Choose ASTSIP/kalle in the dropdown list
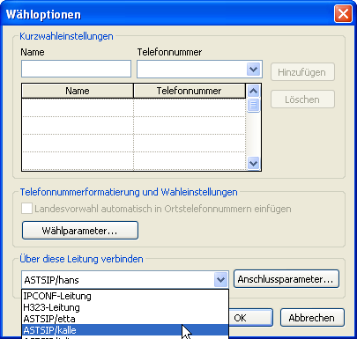Viewport: 357px width, 339px height. [125, 330]
